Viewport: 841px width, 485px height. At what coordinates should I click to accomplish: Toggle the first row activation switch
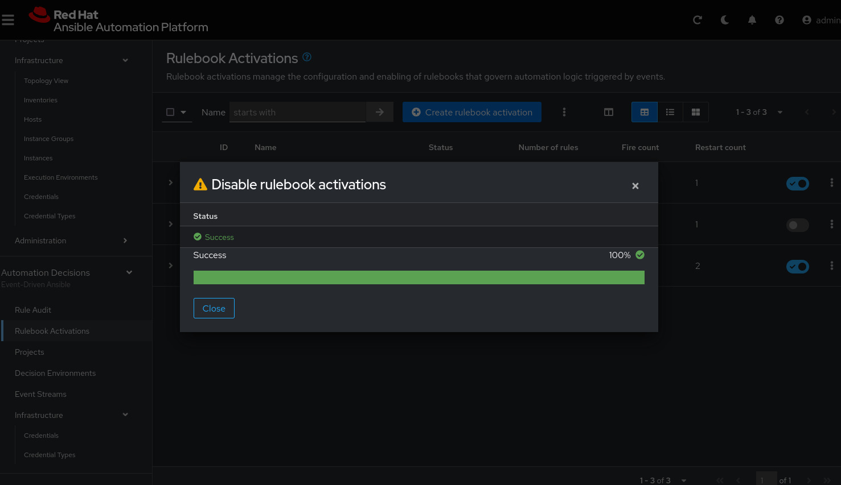point(798,184)
